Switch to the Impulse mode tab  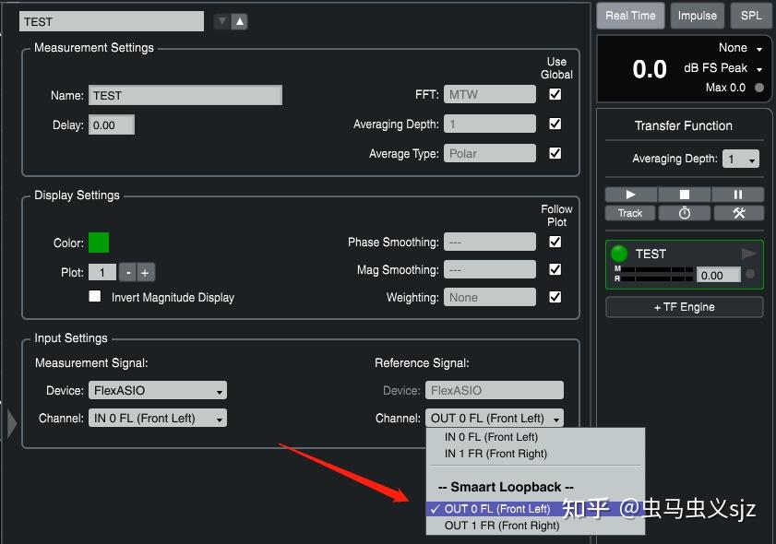point(697,15)
